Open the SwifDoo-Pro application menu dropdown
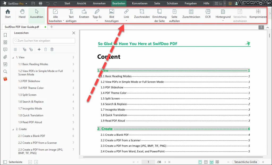The height and width of the screenshot is (165, 272). (26, 3)
